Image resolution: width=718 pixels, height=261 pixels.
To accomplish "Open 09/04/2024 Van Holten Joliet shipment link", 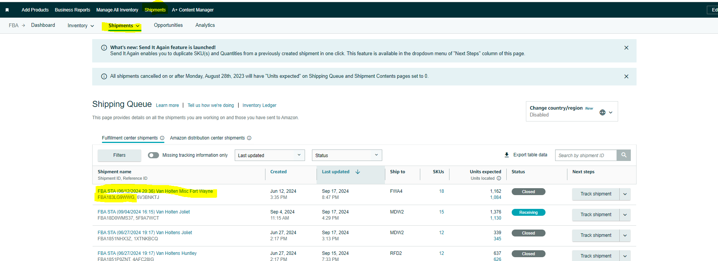I will pyautogui.click(x=144, y=212).
